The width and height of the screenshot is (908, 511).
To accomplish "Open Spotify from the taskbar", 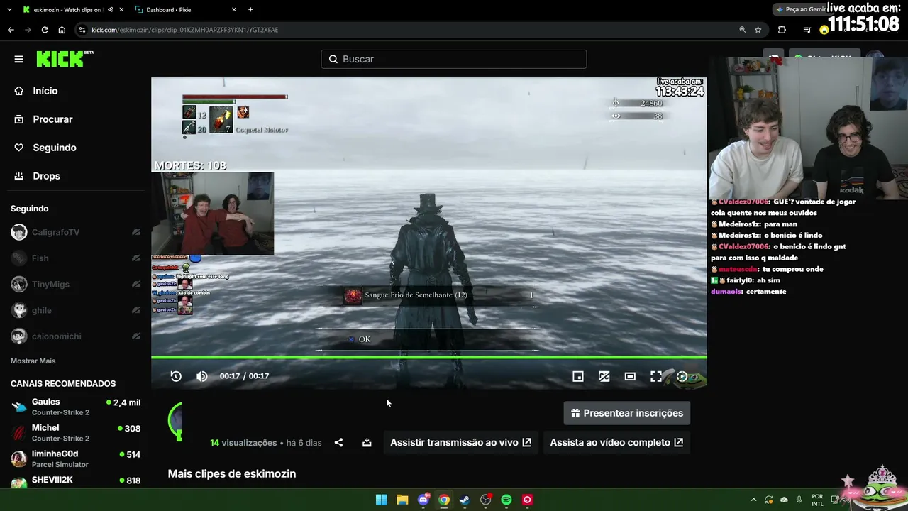I will pyautogui.click(x=506, y=500).
